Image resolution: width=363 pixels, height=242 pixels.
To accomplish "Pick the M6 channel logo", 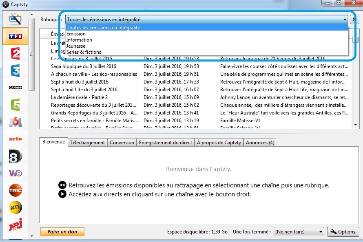I will click(x=15, y=122).
